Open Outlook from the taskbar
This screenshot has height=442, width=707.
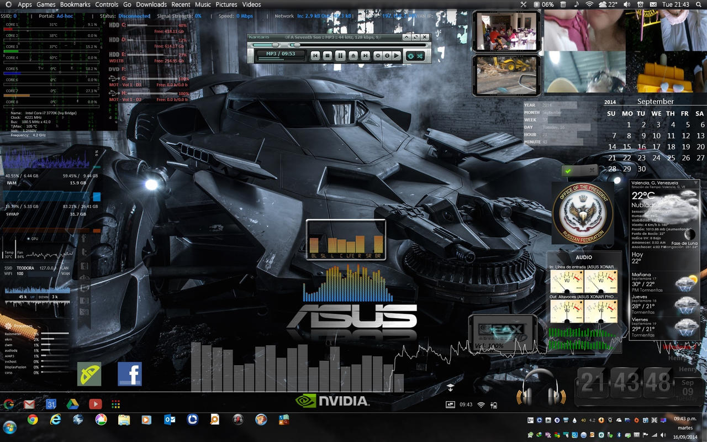click(x=170, y=420)
